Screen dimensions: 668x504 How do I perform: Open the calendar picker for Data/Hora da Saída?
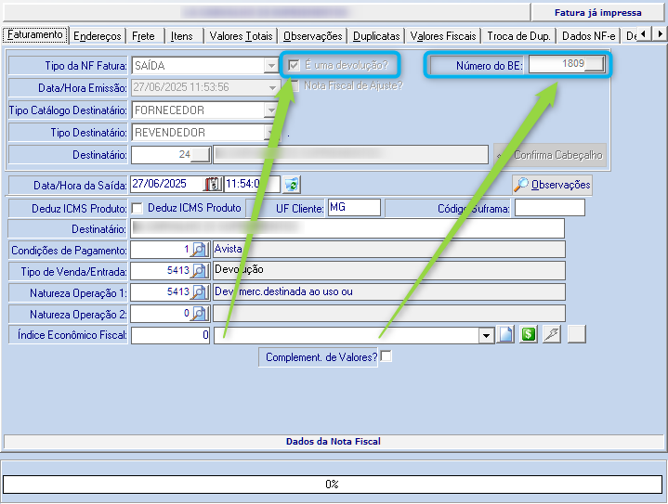tap(212, 184)
